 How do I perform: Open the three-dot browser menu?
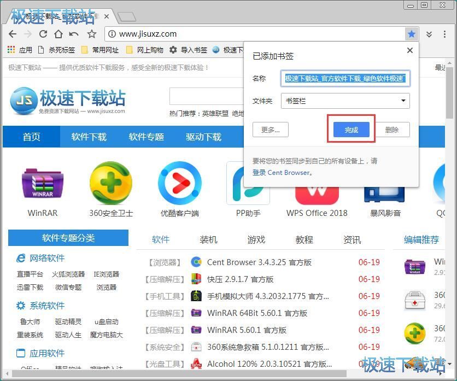point(444,34)
